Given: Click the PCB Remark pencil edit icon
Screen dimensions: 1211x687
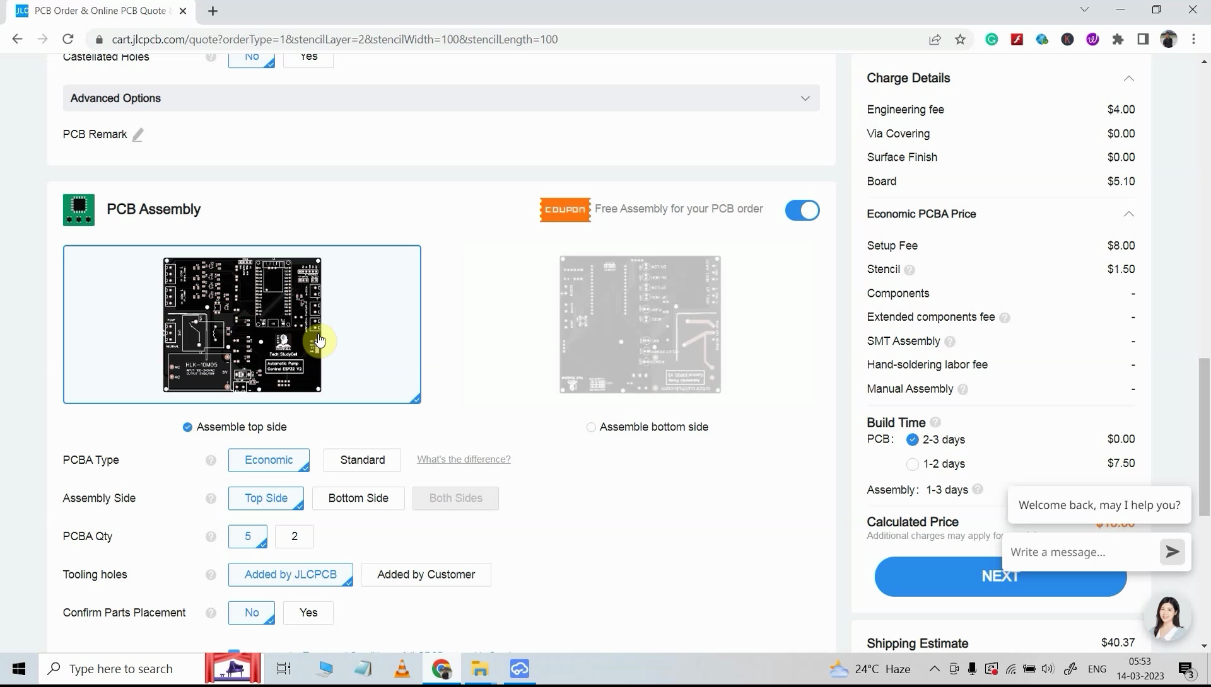Looking at the screenshot, I should (x=137, y=135).
